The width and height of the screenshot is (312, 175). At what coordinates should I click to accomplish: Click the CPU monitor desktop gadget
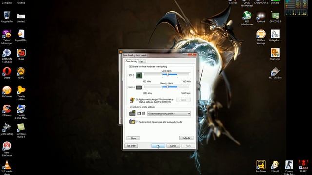point(296,8)
